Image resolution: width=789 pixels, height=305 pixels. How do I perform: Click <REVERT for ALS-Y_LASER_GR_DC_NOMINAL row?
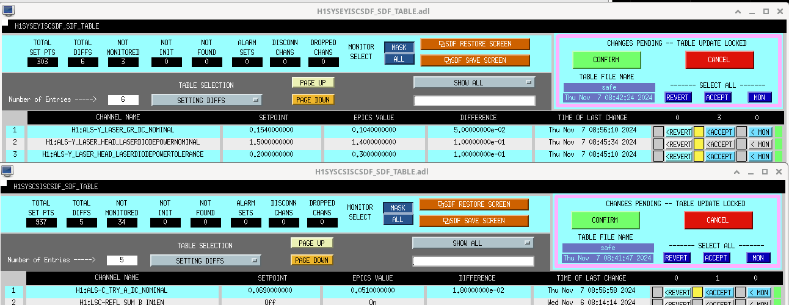(x=678, y=131)
